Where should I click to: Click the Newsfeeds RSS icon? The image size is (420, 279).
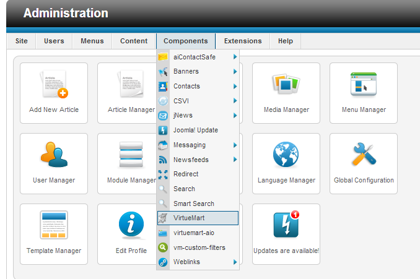click(163, 160)
